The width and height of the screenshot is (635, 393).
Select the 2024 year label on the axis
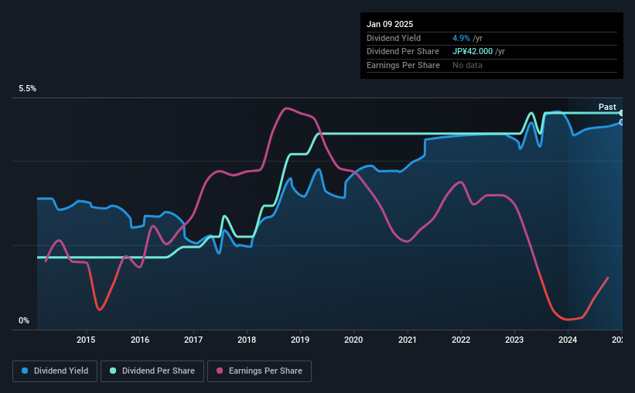click(x=568, y=340)
